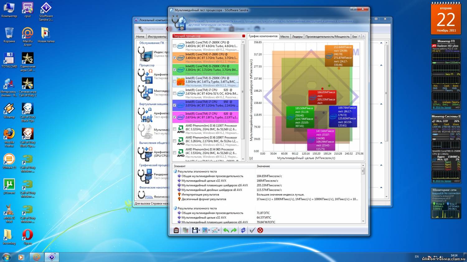Open SiSoftware Sandra Lite desktop shortcut
This screenshot has width=467, height=262.
click(x=46, y=11)
